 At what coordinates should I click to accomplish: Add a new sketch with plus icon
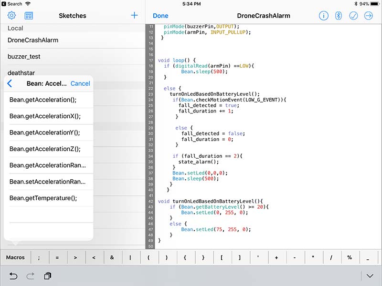click(x=134, y=15)
